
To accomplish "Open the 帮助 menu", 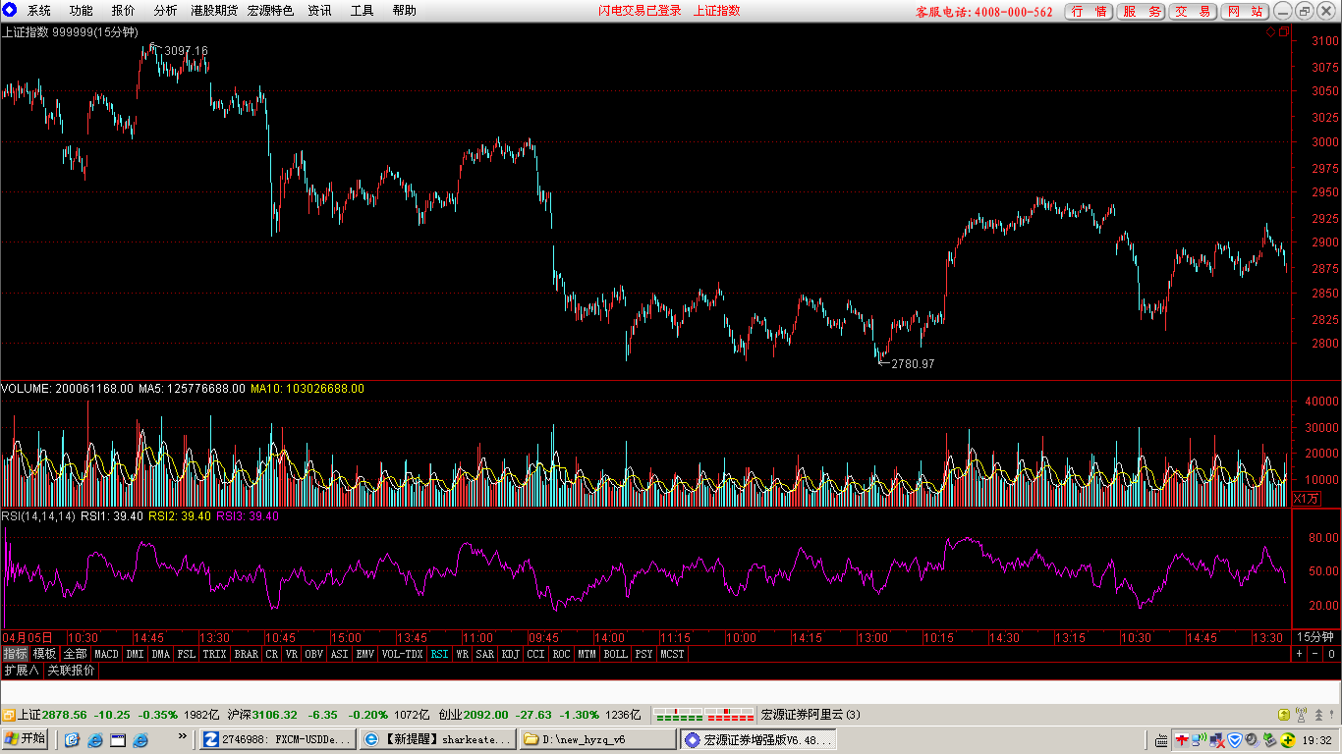I will [404, 11].
